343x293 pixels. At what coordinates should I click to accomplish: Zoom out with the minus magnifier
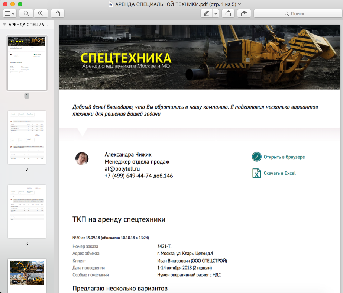tap(26, 13)
